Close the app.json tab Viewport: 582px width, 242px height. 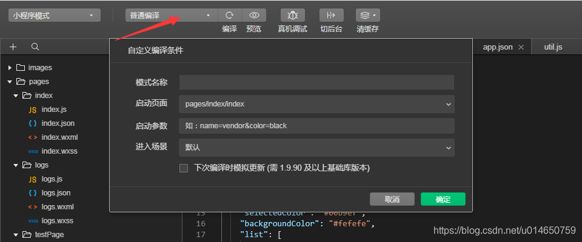coord(521,47)
